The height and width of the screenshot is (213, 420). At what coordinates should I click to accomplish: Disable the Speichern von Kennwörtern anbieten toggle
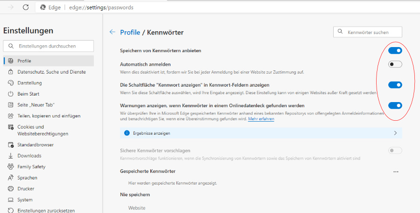point(395,50)
